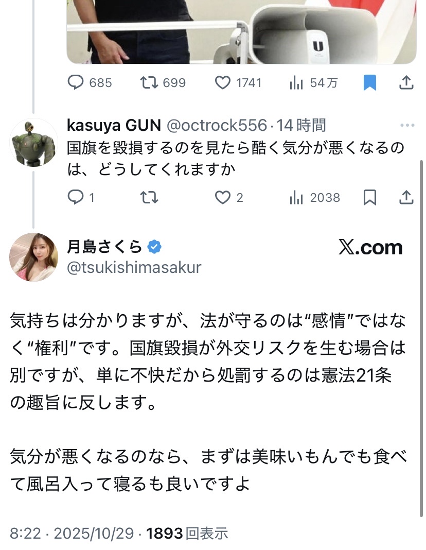Click the 月島さくら display name

coord(104,247)
